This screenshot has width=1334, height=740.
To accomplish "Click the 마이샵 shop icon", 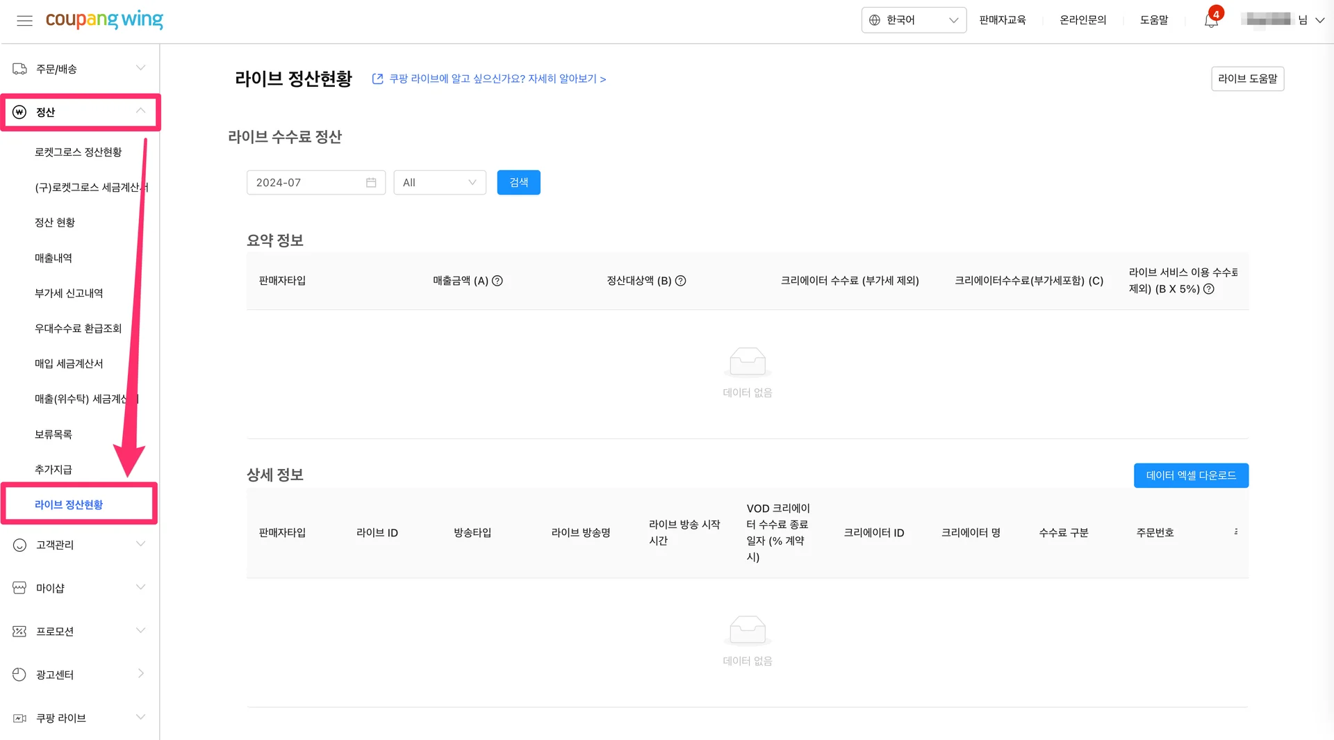I will pyautogui.click(x=18, y=588).
